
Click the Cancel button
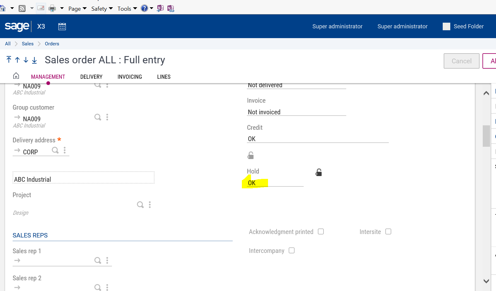pyautogui.click(x=461, y=61)
